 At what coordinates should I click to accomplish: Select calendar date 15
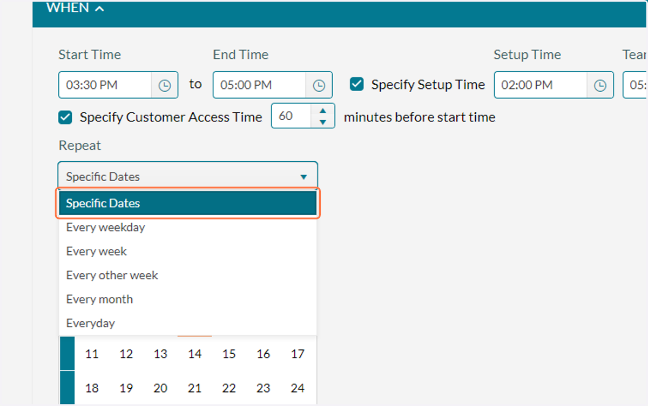229,354
